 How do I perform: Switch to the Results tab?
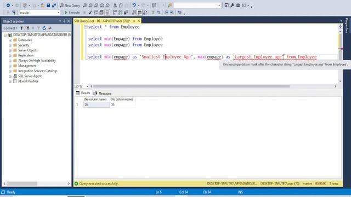click(x=83, y=93)
